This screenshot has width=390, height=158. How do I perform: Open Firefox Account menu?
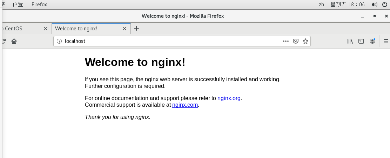tap(372, 41)
